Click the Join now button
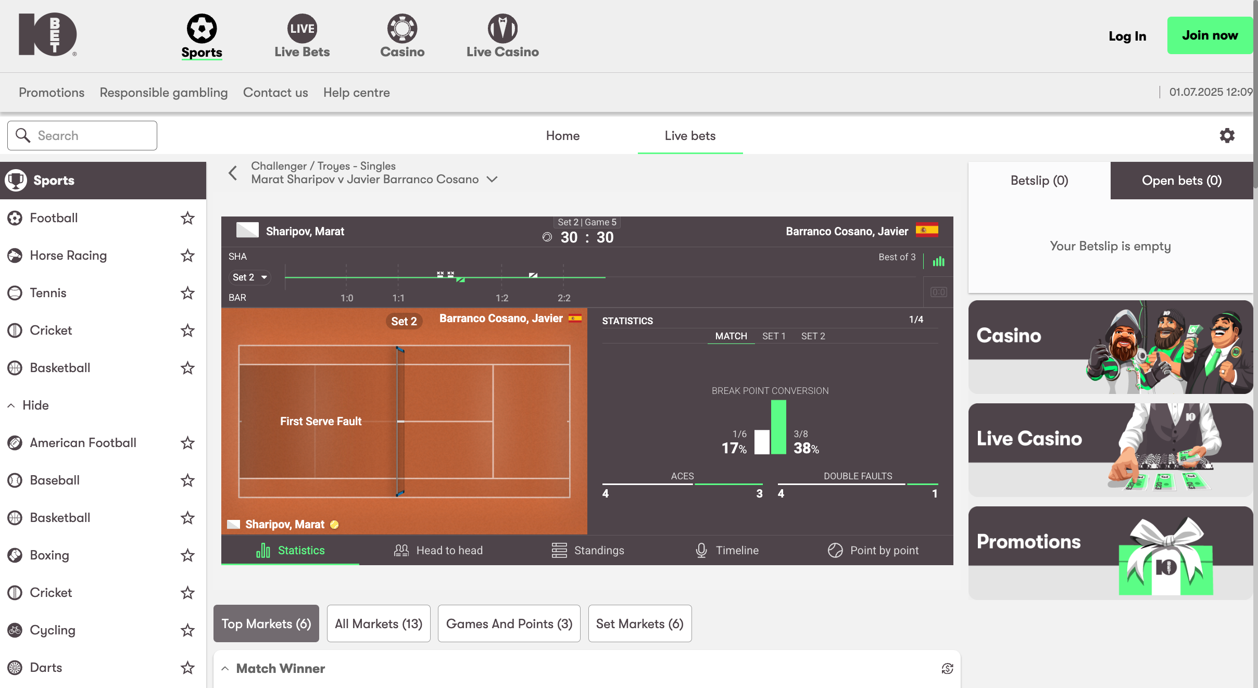 [1210, 35]
